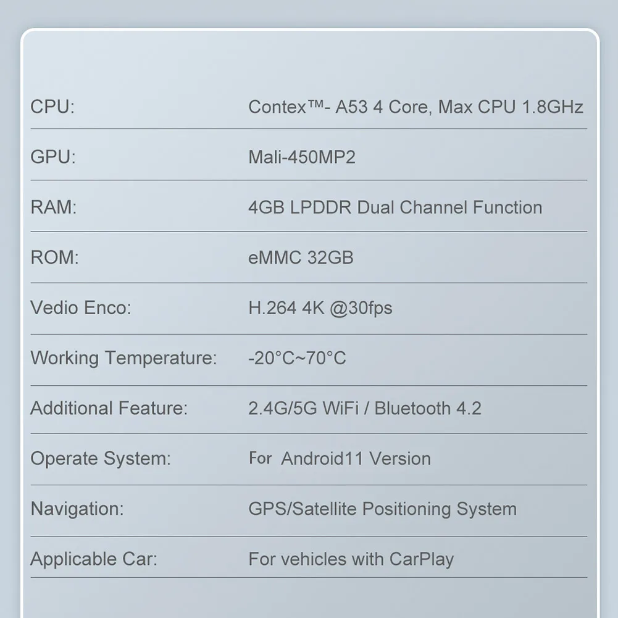The width and height of the screenshot is (618, 618).
Task: Select the For vehicles with CarPlay text
Action: [351, 559]
